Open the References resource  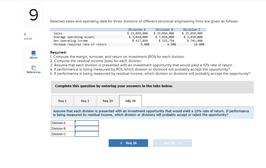tap(33, 69)
